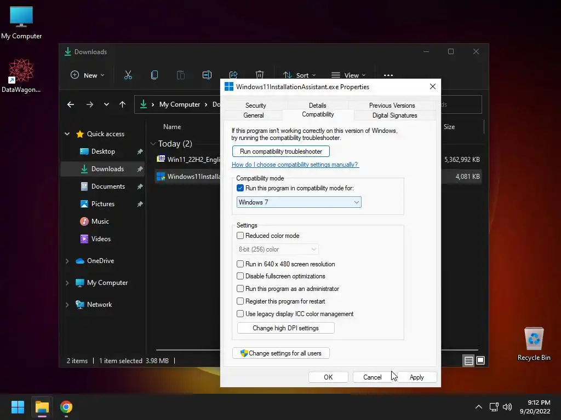Select Music in the sidebar
This screenshot has height=420, width=561.
pyautogui.click(x=103, y=221)
